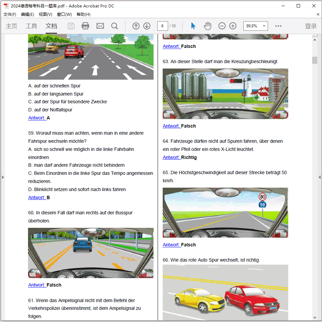The image size is (322, 322).
Task: Activate the hand pan tool
Action: 208,26
